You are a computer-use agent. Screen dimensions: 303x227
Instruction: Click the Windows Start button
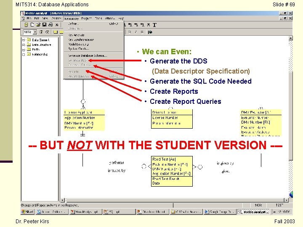point(27,212)
